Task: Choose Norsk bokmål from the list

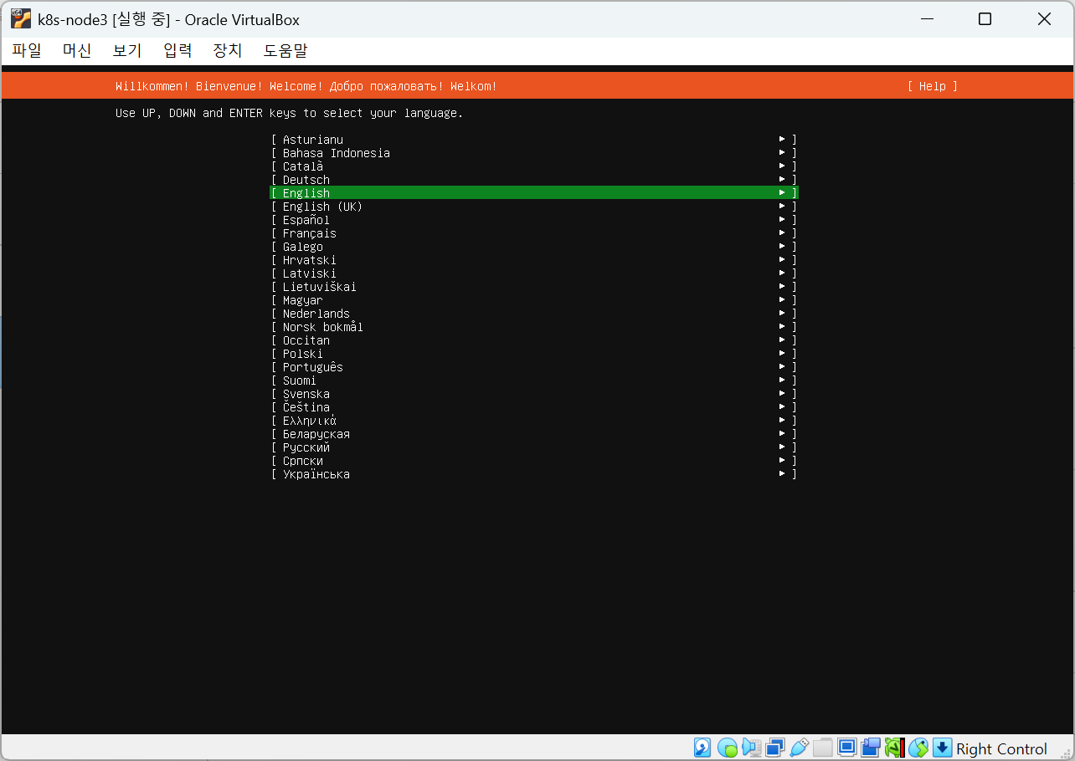Action: click(x=534, y=327)
